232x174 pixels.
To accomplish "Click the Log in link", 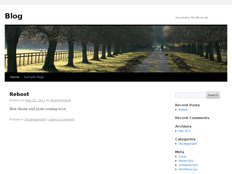I will (x=182, y=156).
